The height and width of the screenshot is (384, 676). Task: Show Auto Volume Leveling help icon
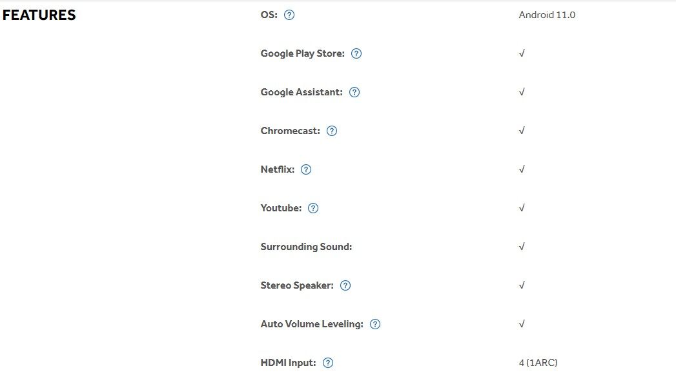coord(375,324)
